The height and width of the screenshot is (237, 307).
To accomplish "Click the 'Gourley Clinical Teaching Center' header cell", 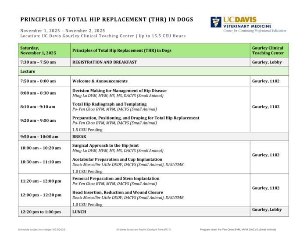I will click(x=269, y=50).
